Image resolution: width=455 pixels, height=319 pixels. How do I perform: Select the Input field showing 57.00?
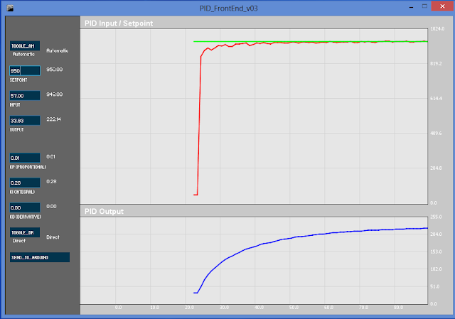point(25,96)
